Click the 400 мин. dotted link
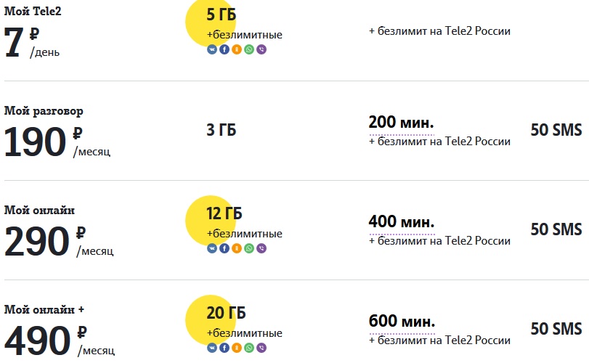This screenshot has width=589, height=363. click(402, 222)
